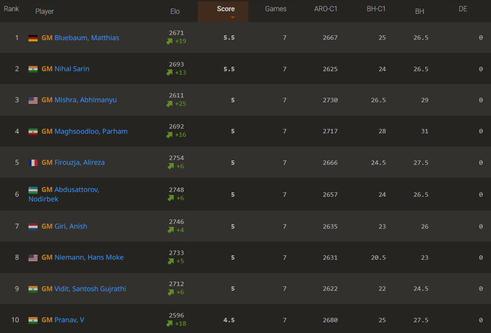
Task: Click the Netherlands flag beside Giri, Anish
Action: (x=33, y=226)
